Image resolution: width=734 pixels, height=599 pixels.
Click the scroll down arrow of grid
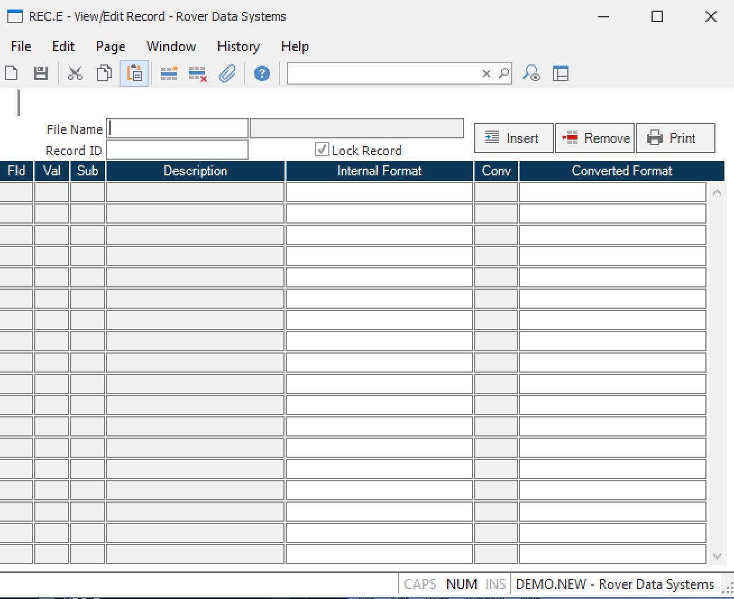717,556
